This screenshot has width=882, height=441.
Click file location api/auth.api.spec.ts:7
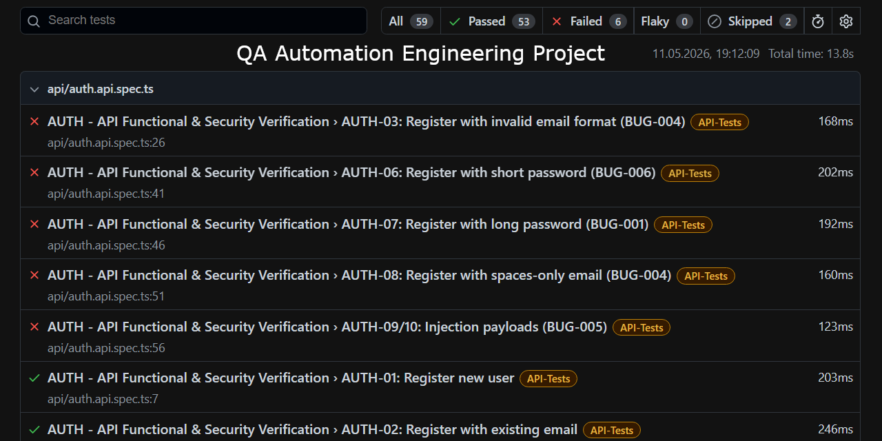coord(103,399)
